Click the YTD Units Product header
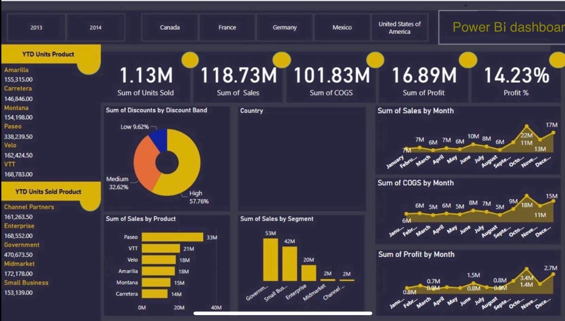The height and width of the screenshot is (321, 565). point(48,54)
